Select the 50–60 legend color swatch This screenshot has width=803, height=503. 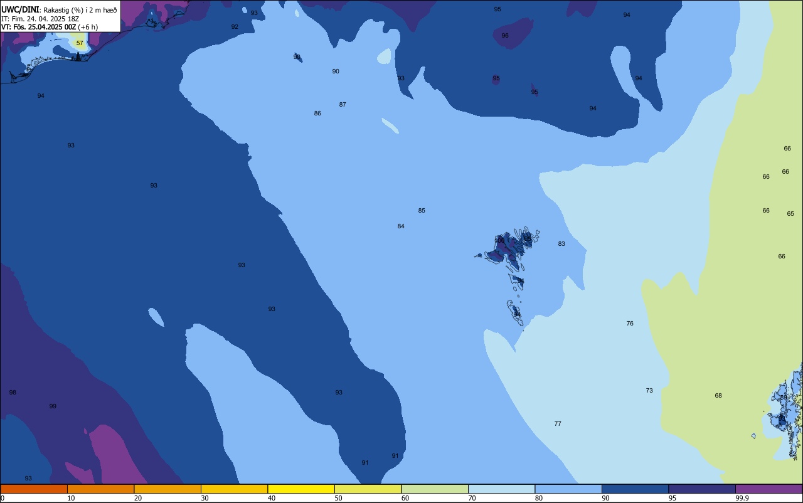coord(368,489)
